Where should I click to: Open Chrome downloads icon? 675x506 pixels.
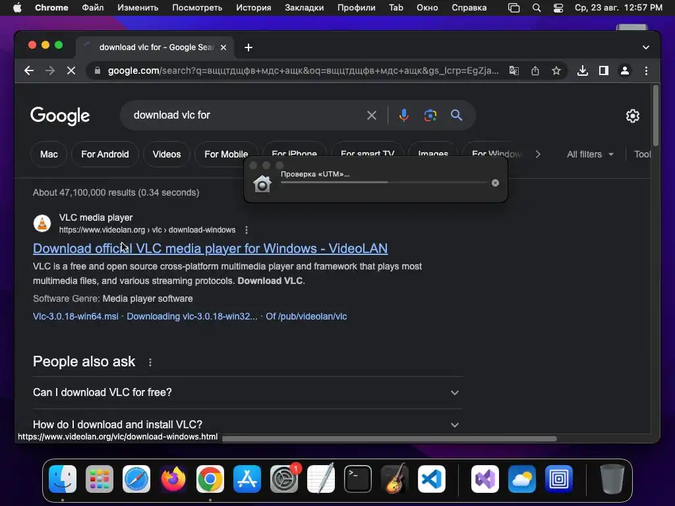(583, 70)
